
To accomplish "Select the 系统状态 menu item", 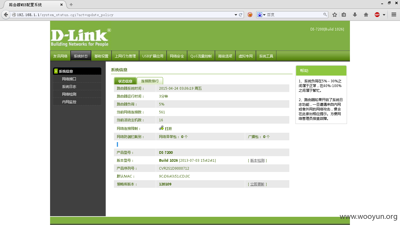I will click(81, 56).
